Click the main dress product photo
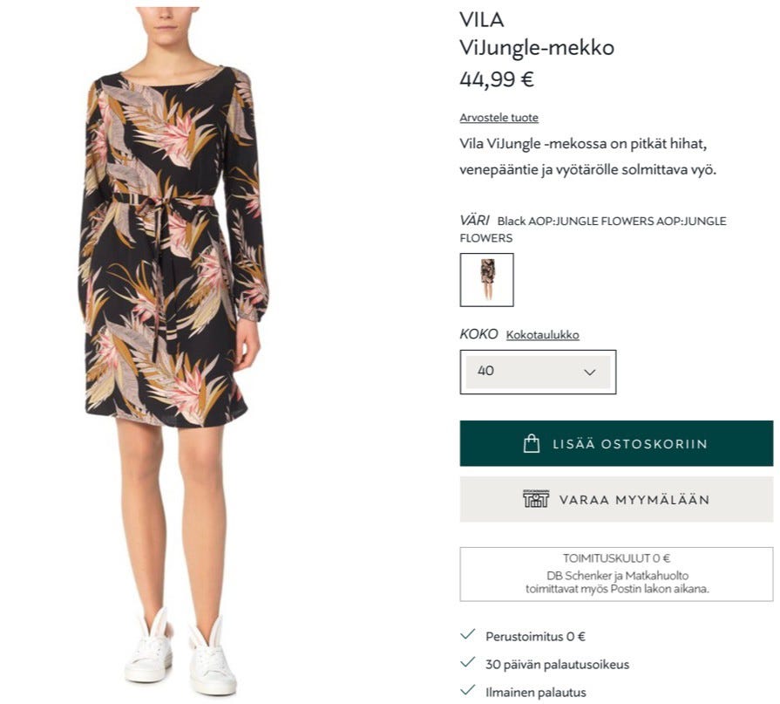The image size is (780, 704). 173,351
